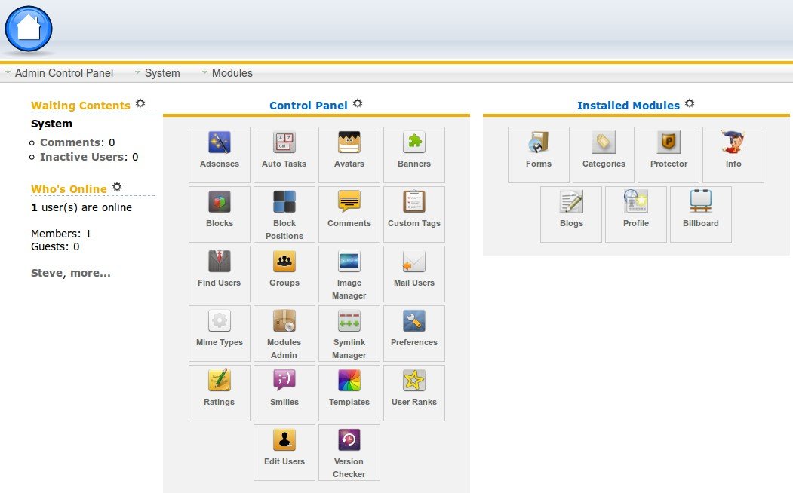Click the 'Members: 1' text
The width and height of the screenshot is (793, 493).
[61, 234]
